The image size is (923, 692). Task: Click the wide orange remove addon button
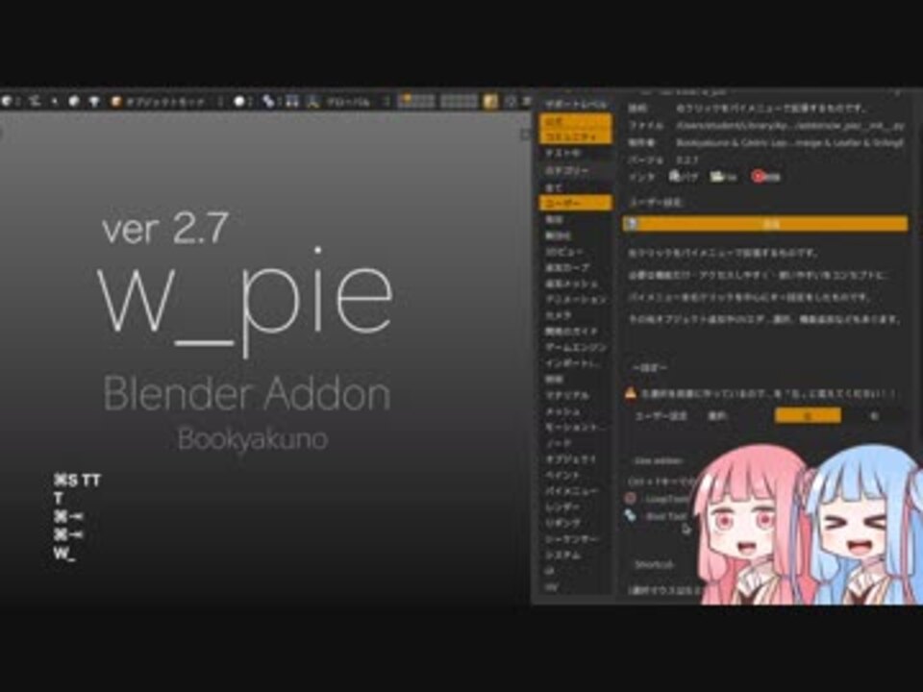tap(765, 224)
